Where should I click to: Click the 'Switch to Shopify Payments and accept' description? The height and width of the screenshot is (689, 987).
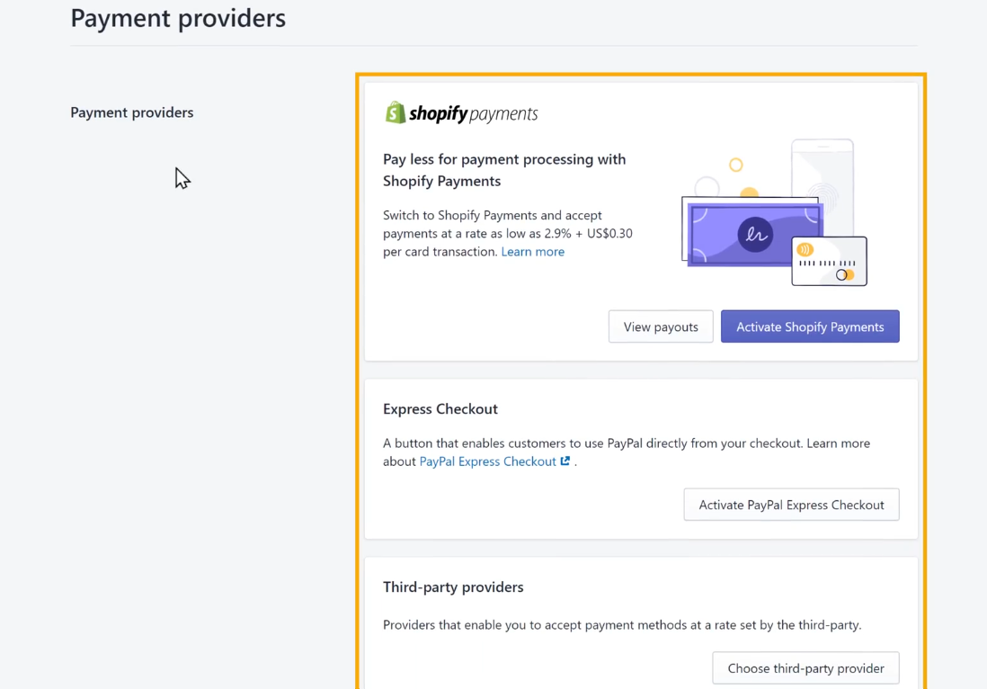(507, 233)
